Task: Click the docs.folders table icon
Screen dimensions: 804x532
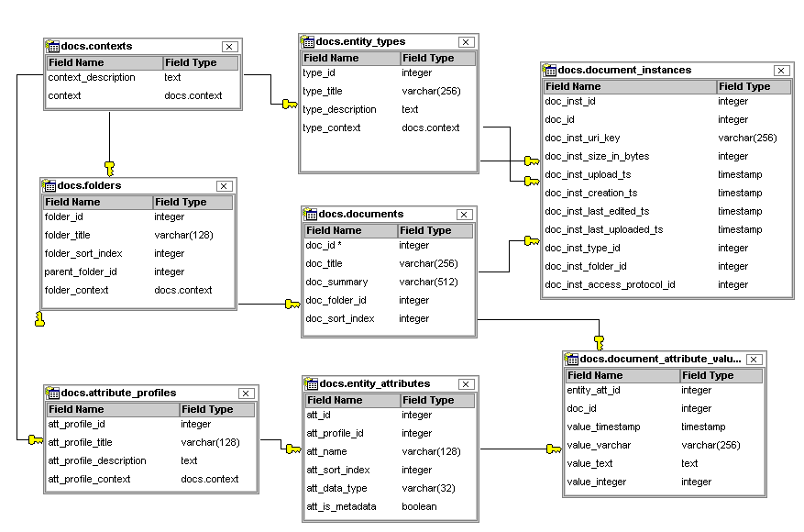Action: (x=50, y=186)
